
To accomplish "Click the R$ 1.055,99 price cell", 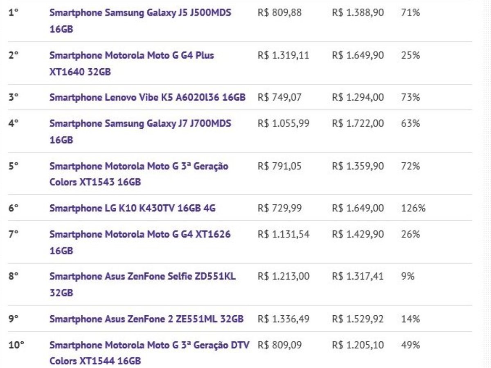I will pos(284,123).
